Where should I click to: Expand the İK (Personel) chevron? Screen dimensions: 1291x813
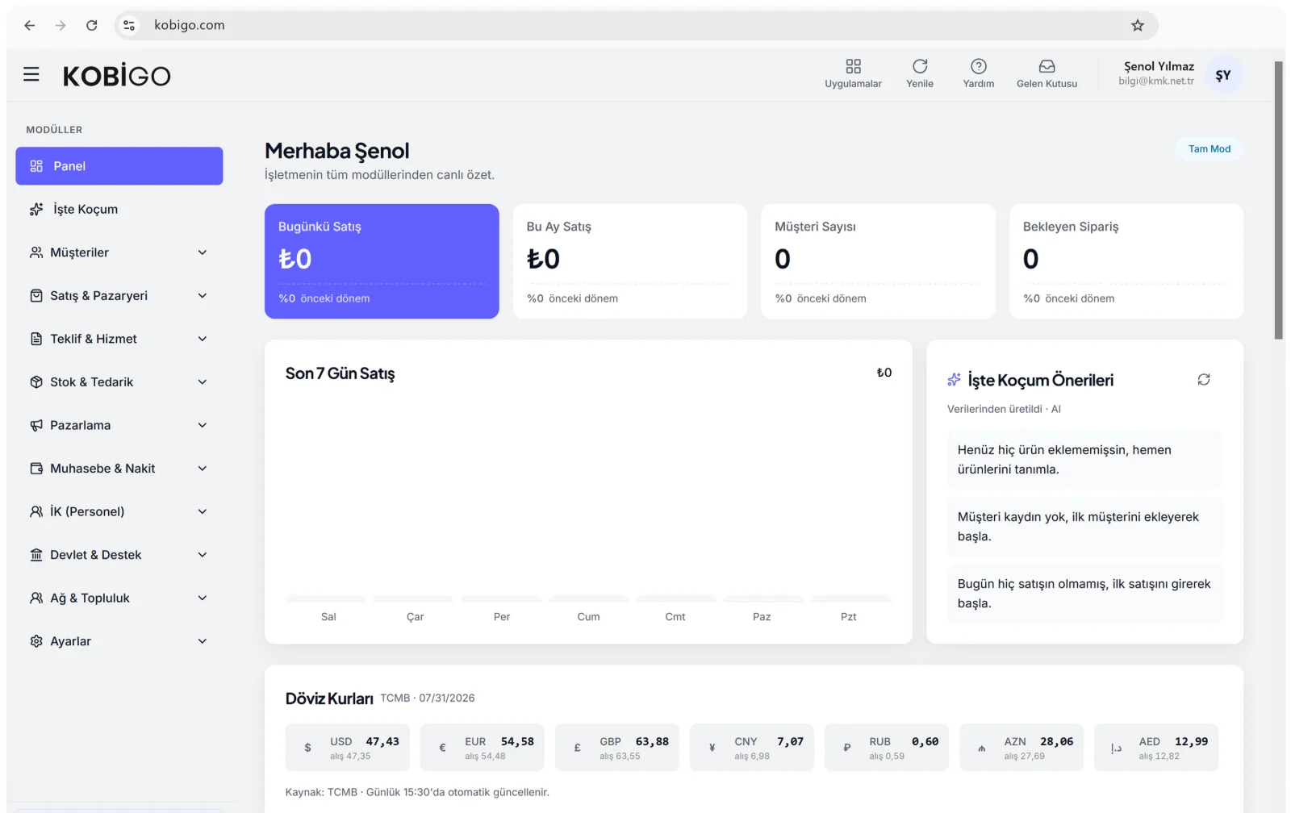click(203, 511)
